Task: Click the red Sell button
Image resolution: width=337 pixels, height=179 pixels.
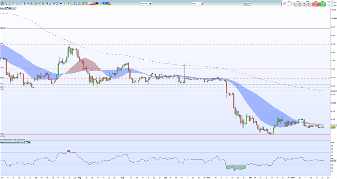Action: tap(316, 4)
